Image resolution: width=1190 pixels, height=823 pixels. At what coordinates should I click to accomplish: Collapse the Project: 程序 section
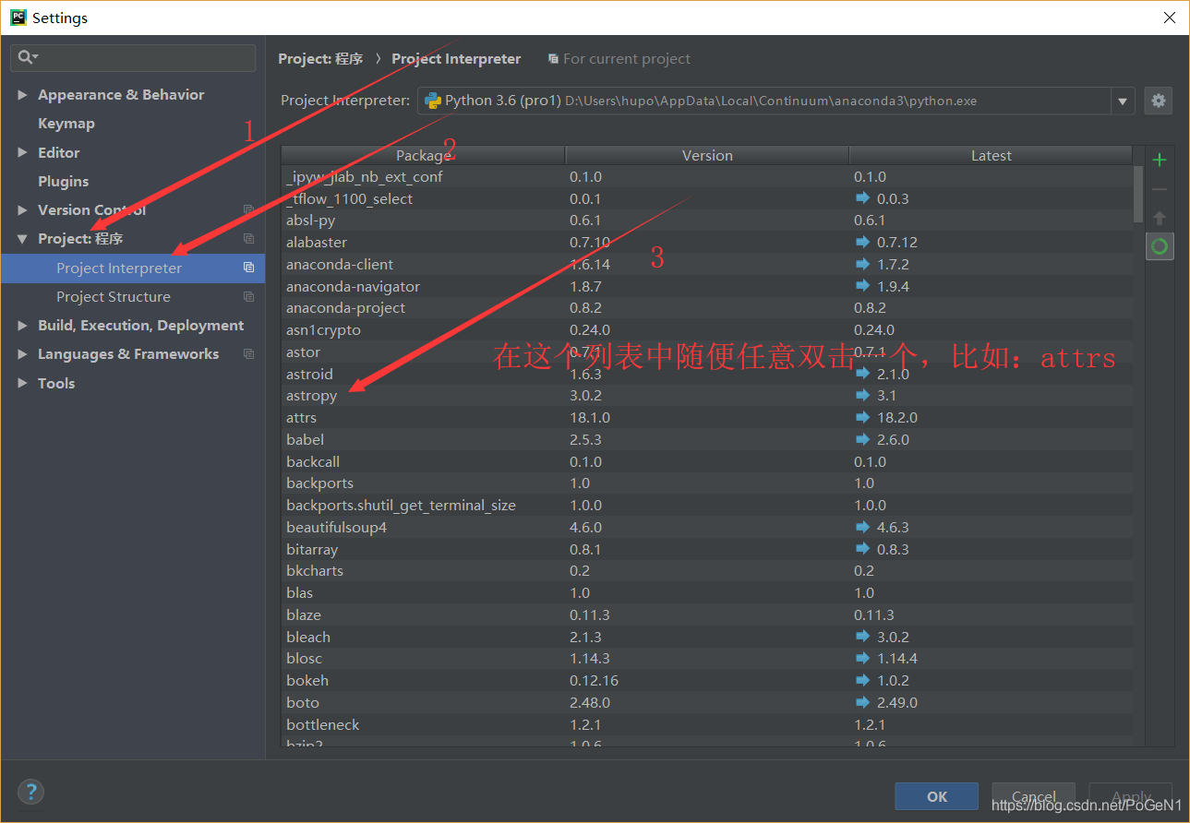pos(22,239)
